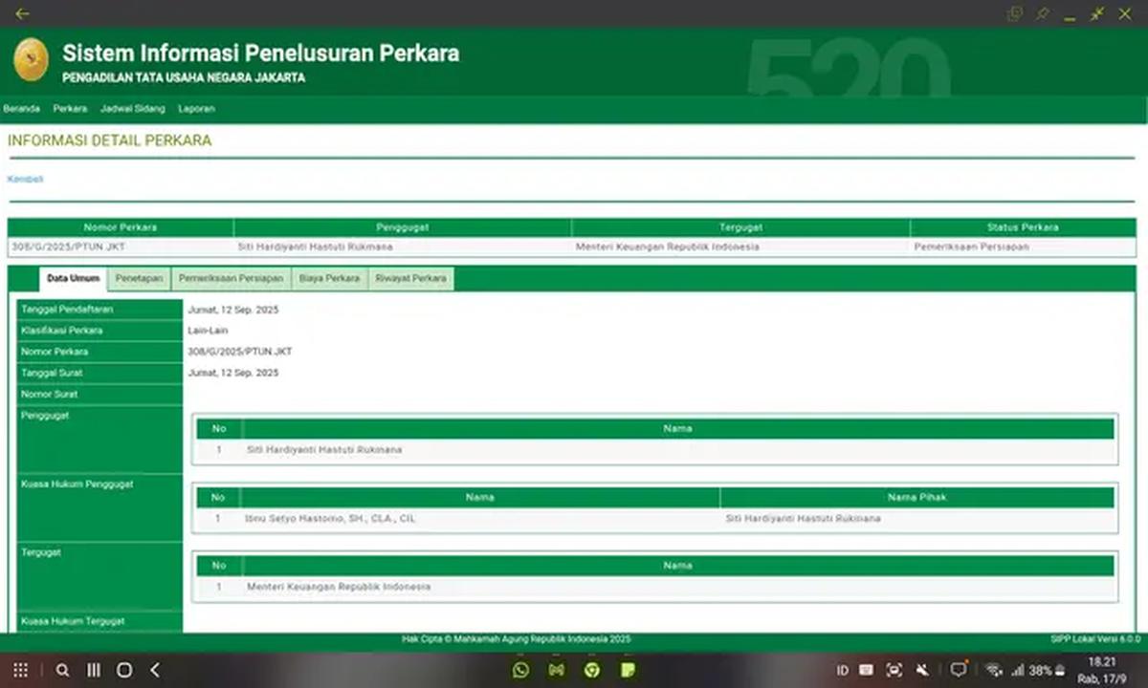This screenshot has height=688, width=1148.
Task: Click the Lain-Lain classification value
Action: tap(208, 331)
